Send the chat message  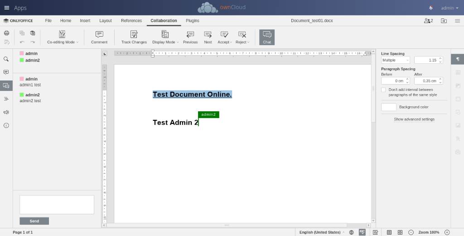point(34,221)
